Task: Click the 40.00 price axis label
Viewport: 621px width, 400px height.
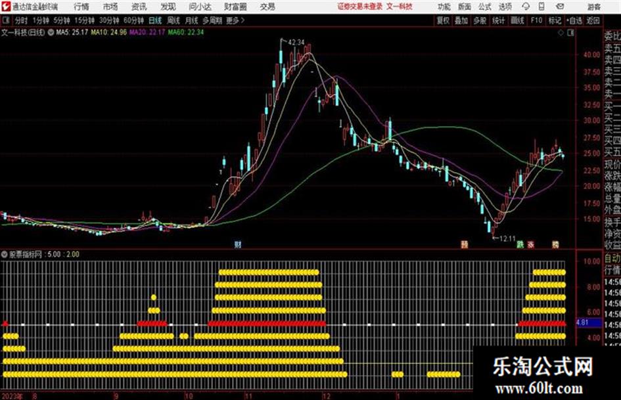Action: [591, 55]
